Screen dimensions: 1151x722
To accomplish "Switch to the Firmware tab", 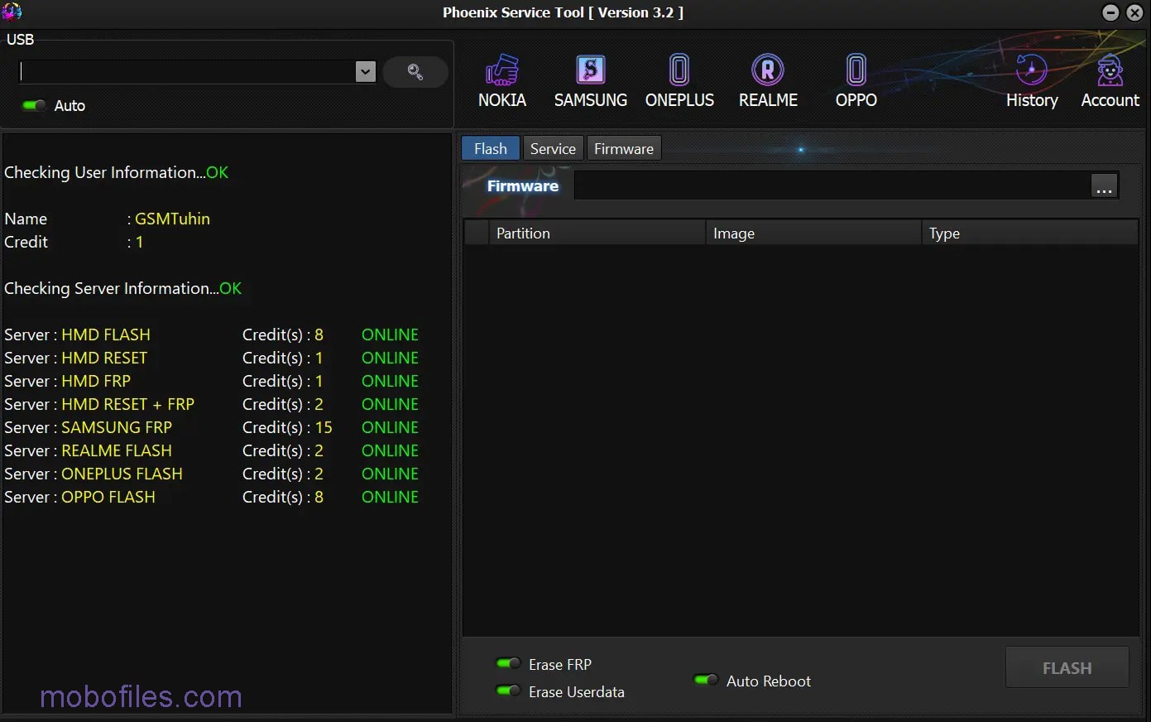I will pyautogui.click(x=624, y=148).
